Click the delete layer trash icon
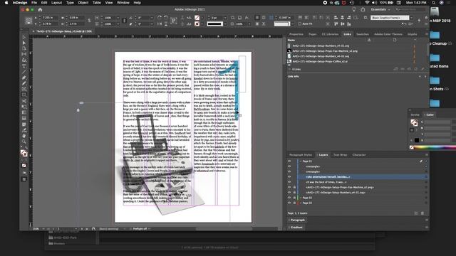 [423, 213]
